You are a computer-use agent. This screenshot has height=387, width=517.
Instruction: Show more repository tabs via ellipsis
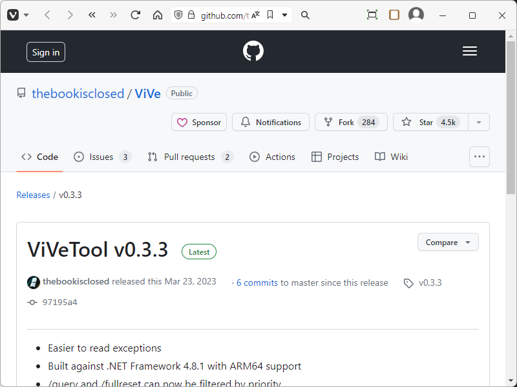(x=480, y=157)
